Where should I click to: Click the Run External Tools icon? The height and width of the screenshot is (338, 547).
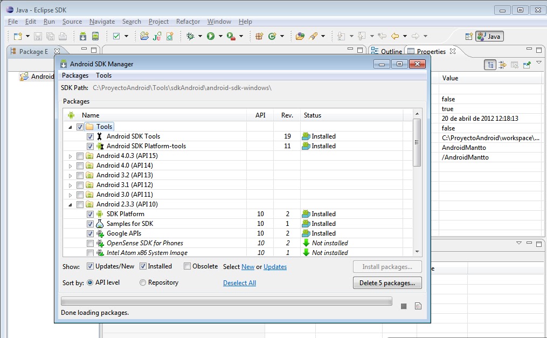[x=231, y=36]
